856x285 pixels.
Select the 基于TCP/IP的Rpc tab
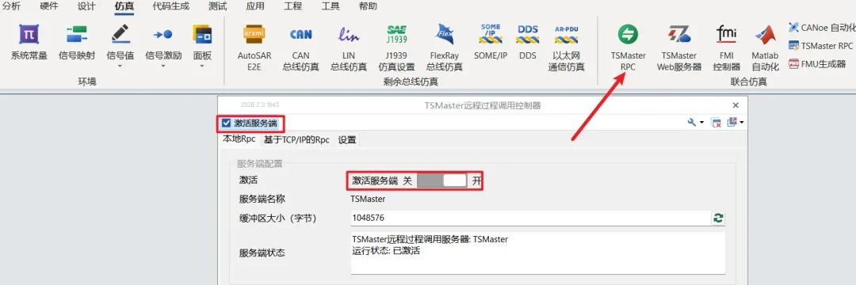coord(296,140)
